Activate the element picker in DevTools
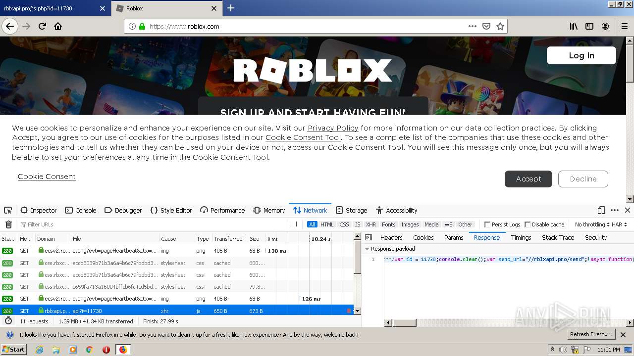The width and height of the screenshot is (634, 356). [8, 210]
